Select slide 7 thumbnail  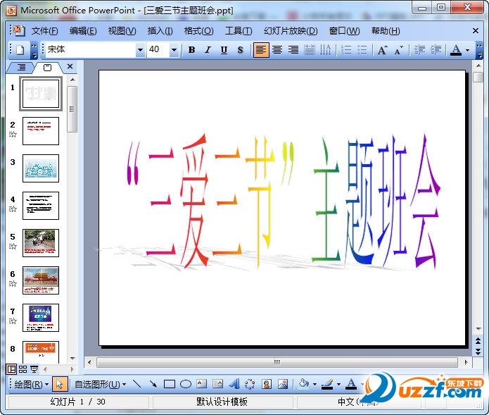[x=41, y=318]
